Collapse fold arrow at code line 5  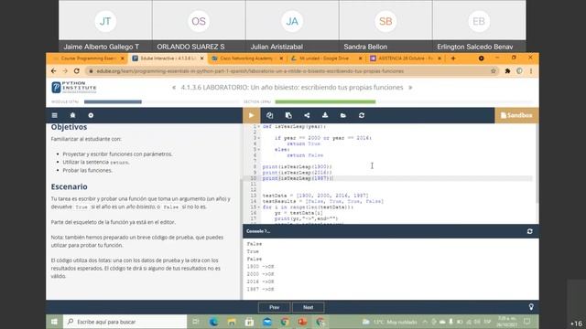click(x=259, y=150)
